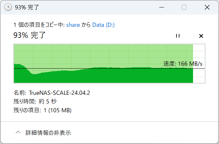
Task: Click the clock icon in the title bar
Action: click(8, 7)
